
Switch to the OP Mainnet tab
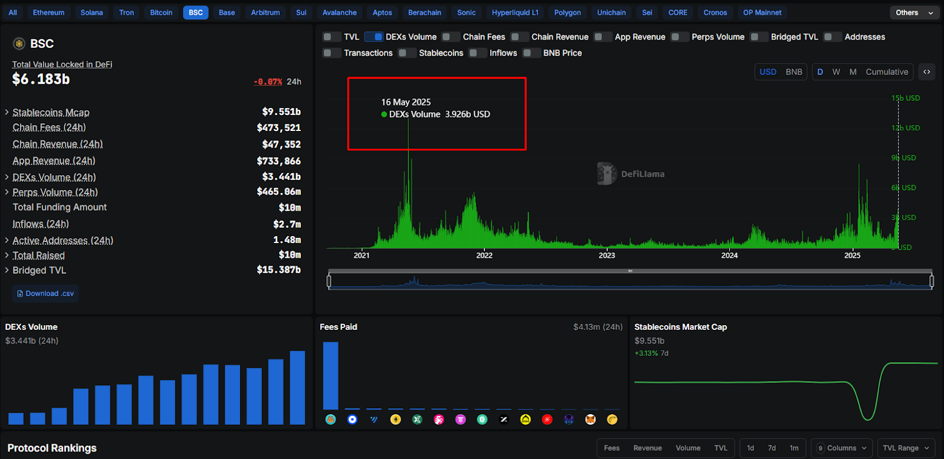click(762, 12)
